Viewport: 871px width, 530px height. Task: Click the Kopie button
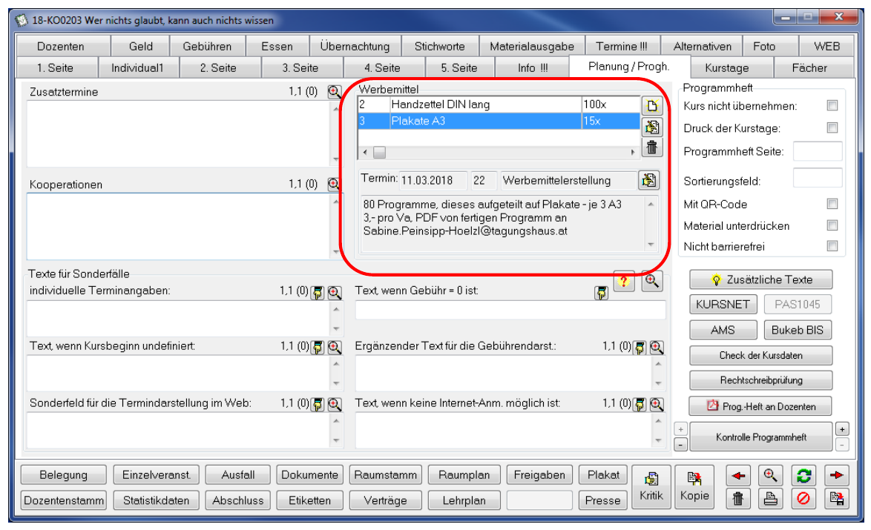pos(694,487)
